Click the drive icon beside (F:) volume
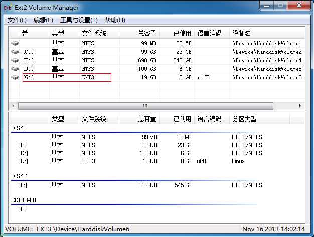The width and height of the screenshot is (314, 237). [x=15, y=60]
